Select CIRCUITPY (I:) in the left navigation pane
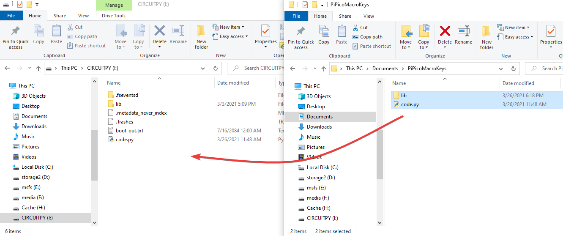 37,218
